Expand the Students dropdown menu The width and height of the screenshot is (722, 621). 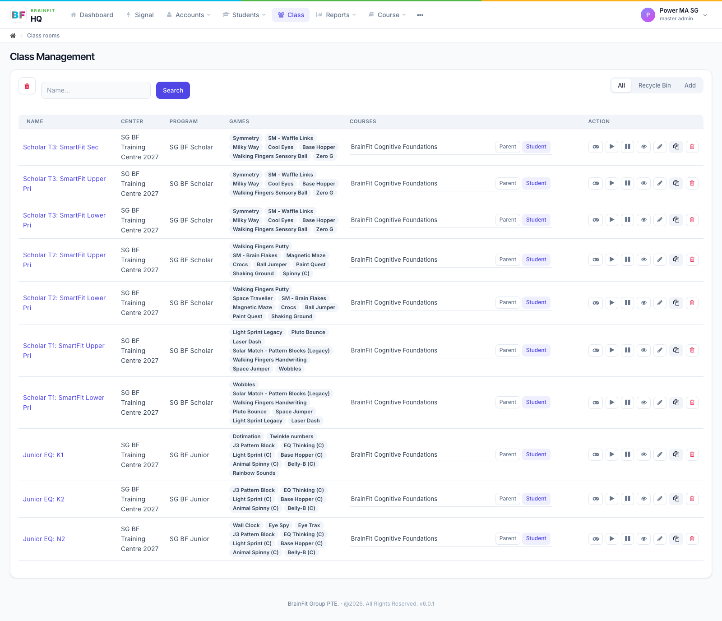pyautogui.click(x=244, y=15)
